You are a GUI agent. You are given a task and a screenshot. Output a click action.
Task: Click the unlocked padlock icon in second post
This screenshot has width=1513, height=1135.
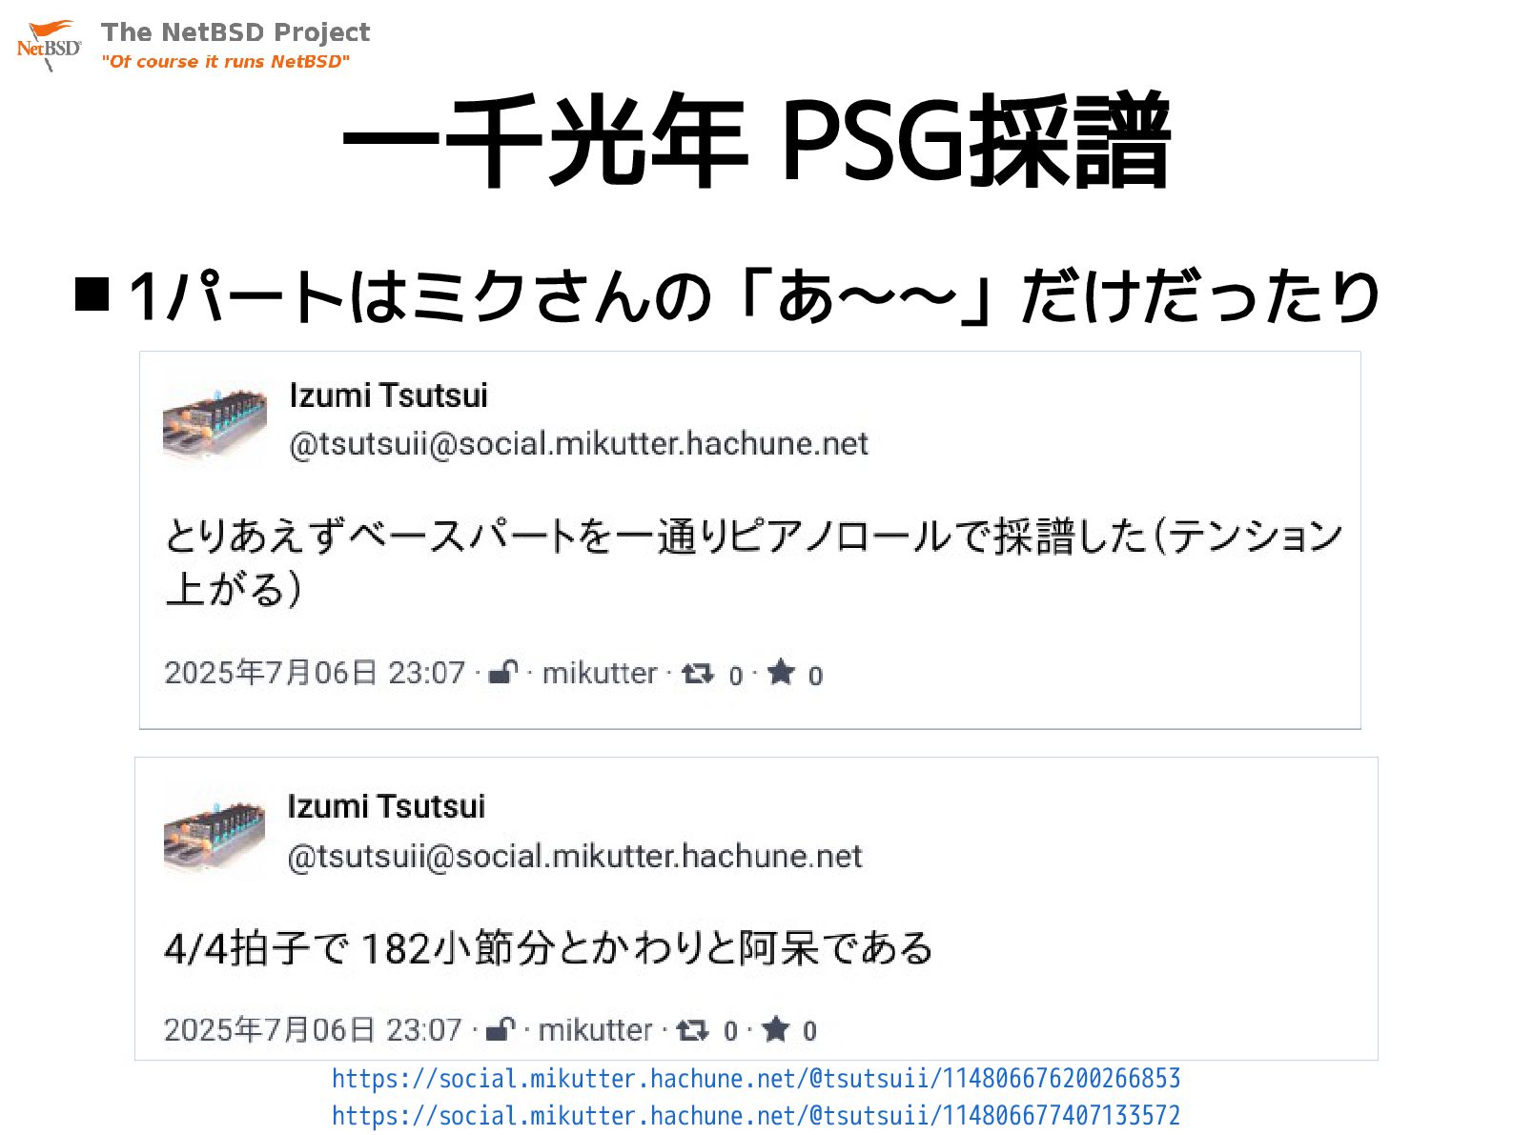coord(501,1028)
